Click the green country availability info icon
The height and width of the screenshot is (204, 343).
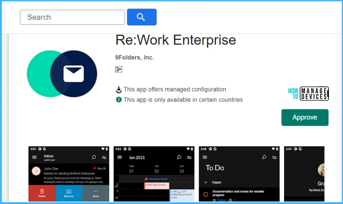119,100
